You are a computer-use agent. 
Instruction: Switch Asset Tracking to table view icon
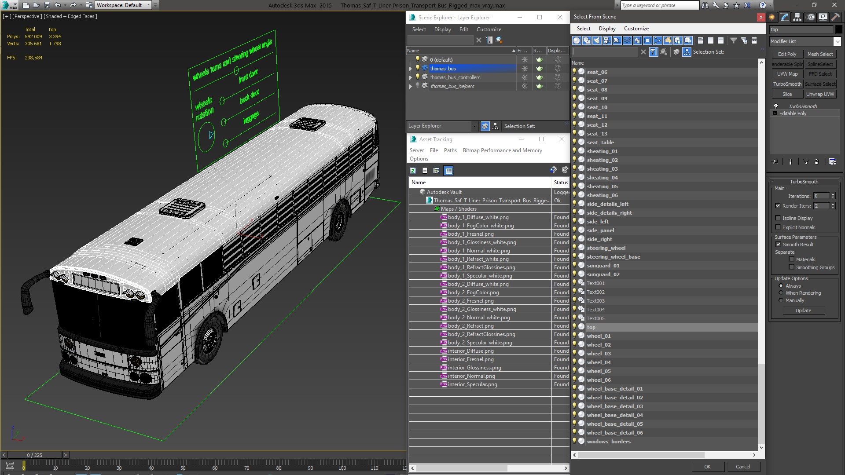point(448,171)
